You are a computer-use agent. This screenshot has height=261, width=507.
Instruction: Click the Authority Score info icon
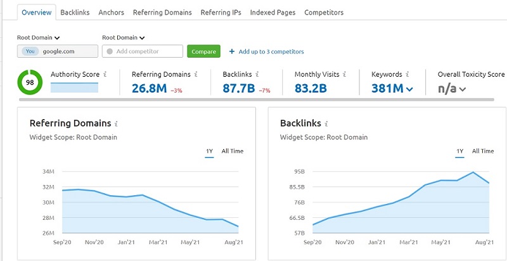click(x=105, y=74)
